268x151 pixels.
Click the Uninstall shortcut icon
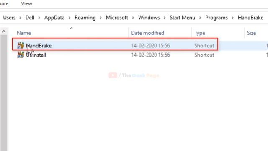(x=21, y=55)
